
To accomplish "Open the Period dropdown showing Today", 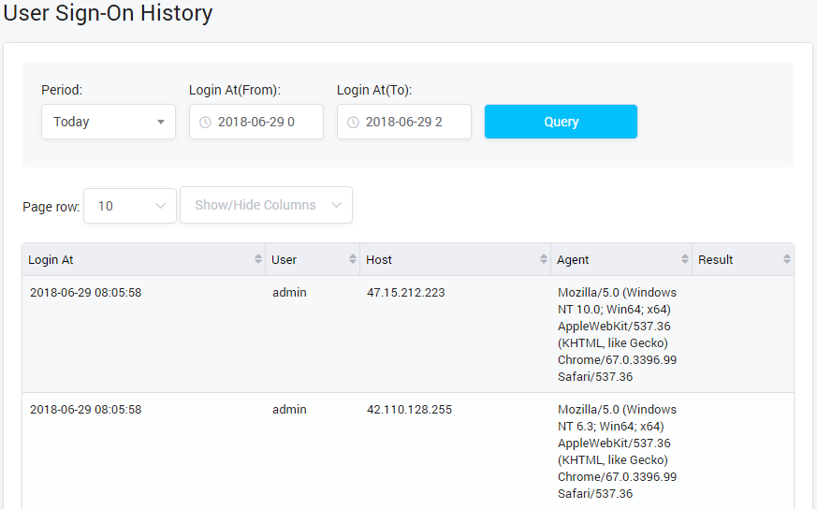I will tap(109, 122).
